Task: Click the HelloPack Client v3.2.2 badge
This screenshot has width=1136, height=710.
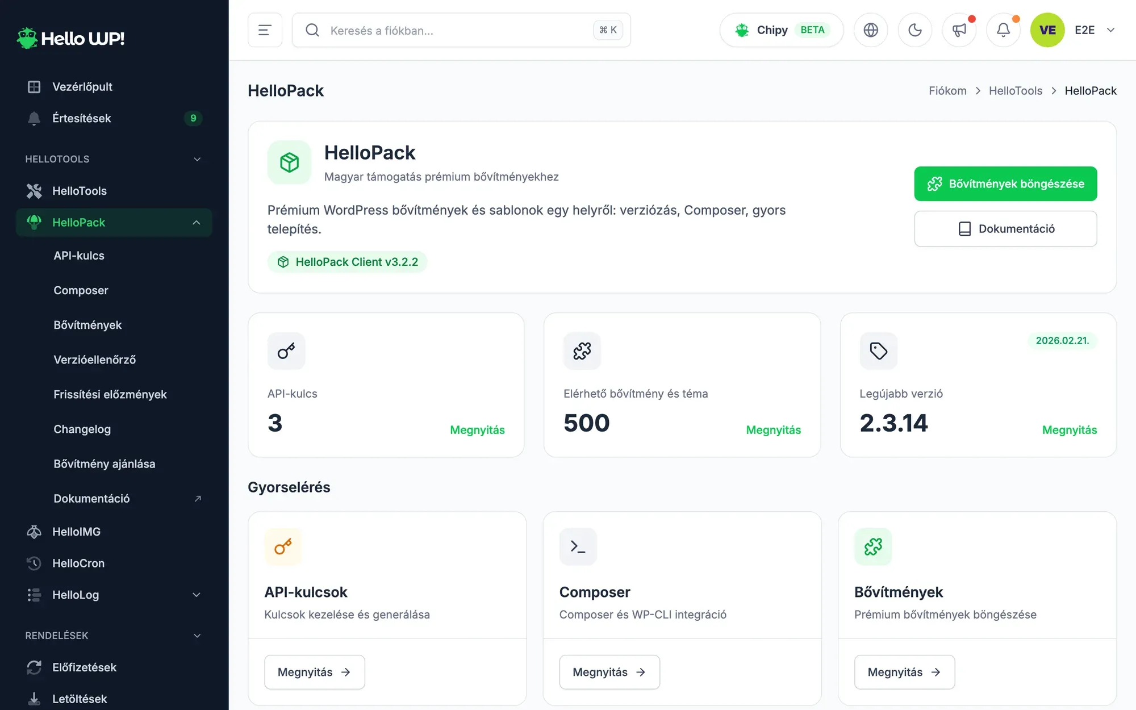Action: tap(347, 262)
